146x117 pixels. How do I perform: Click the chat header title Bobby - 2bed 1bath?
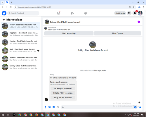[x=65, y=22]
